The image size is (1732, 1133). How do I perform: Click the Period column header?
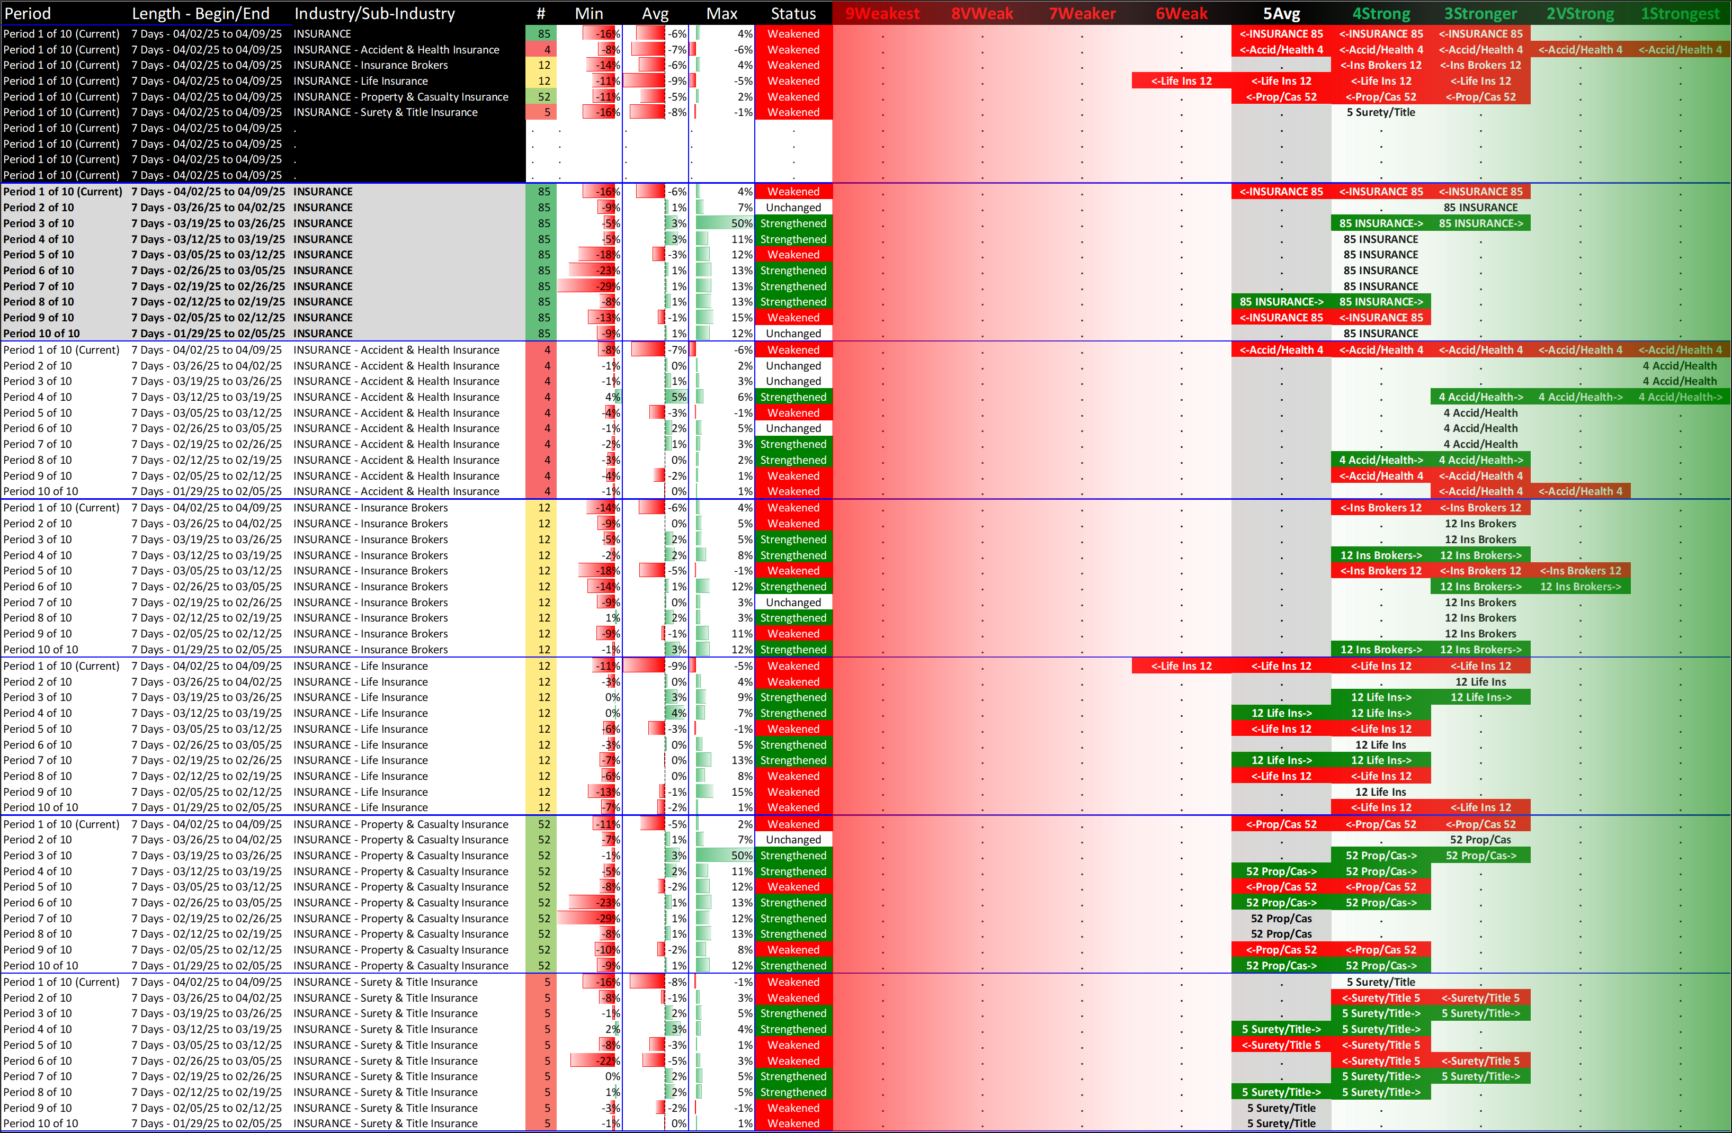click(28, 14)
